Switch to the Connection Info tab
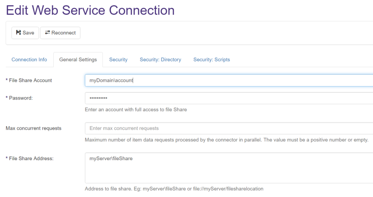 click(29, 60)
